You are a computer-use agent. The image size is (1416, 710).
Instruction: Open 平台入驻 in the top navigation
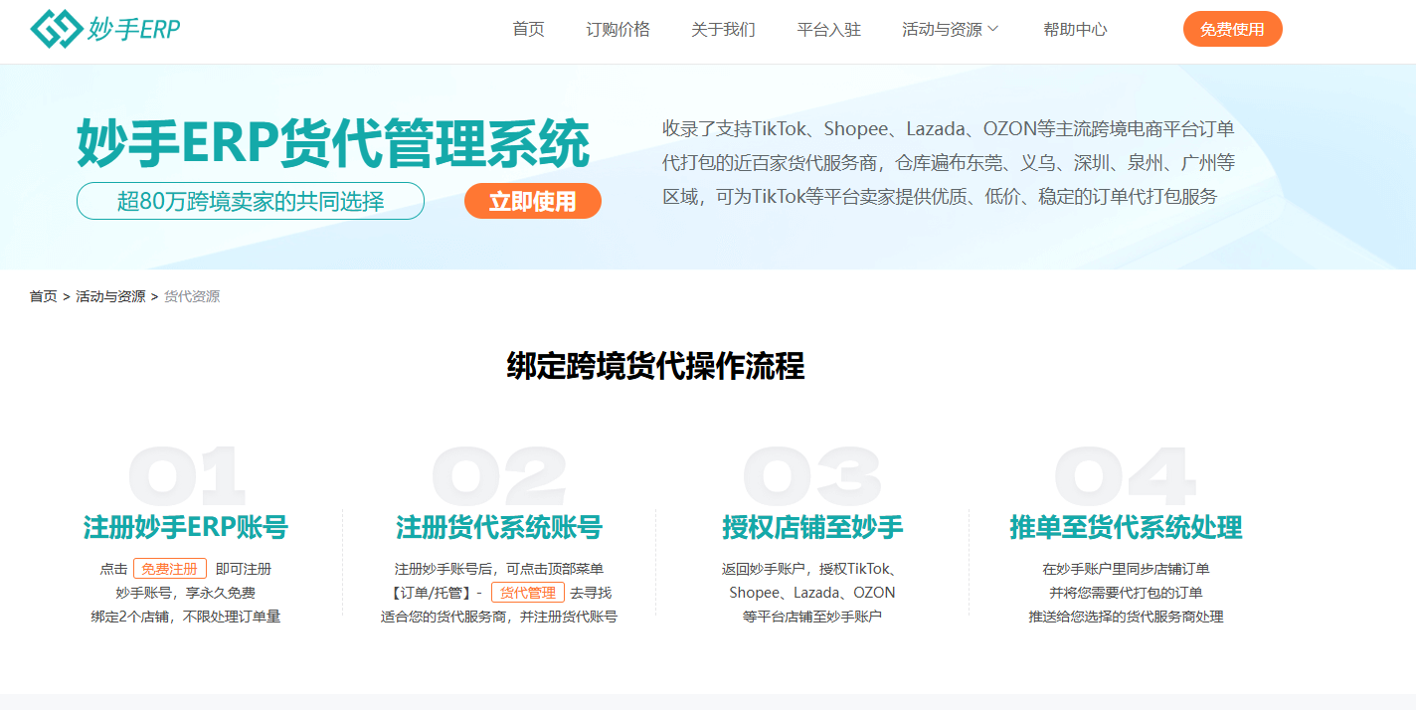point(828,30)
